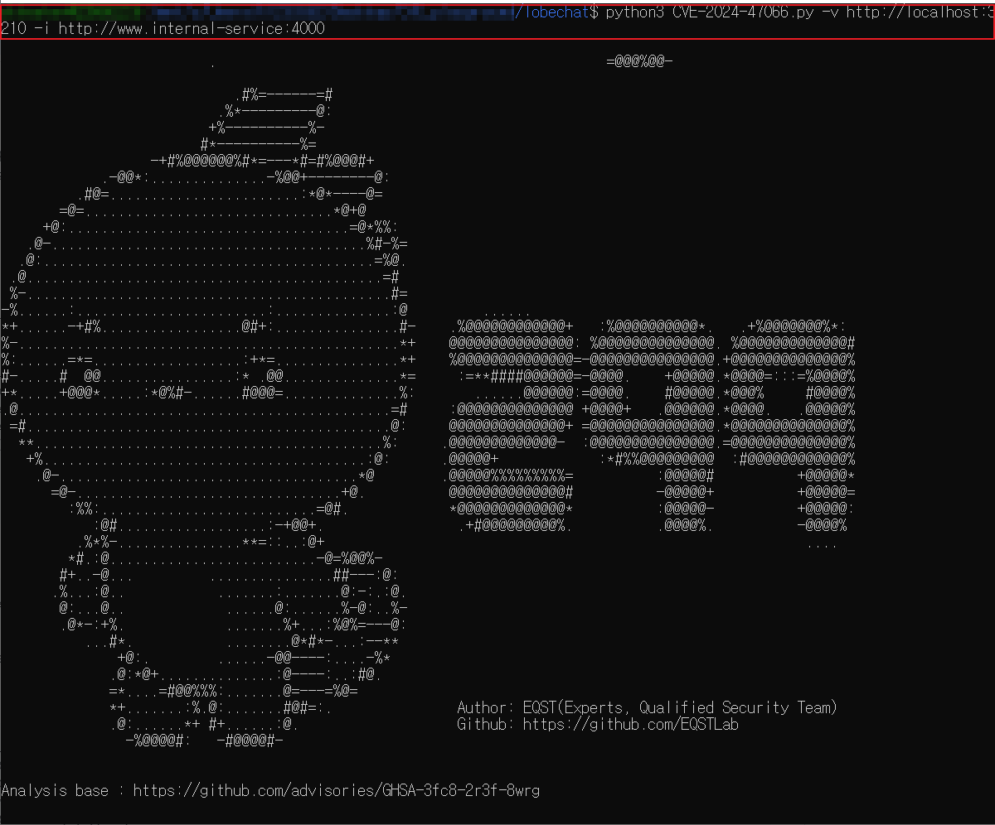
Task: Click the =@@@%@@- fragment above the art
Action: (x=639, y=61)
